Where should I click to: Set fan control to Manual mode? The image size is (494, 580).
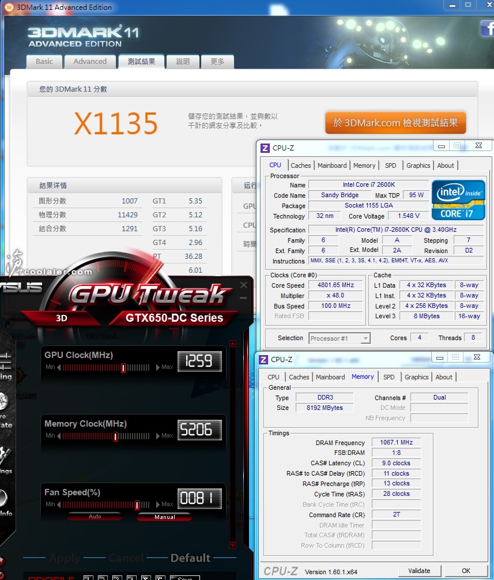coord(164,517)
